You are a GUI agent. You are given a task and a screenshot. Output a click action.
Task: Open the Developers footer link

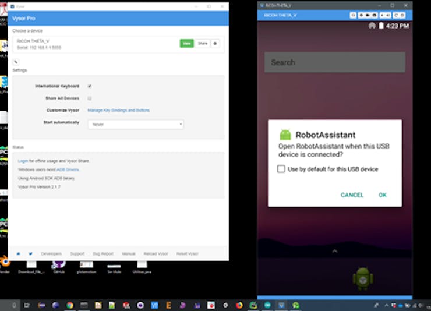[51, 253]
